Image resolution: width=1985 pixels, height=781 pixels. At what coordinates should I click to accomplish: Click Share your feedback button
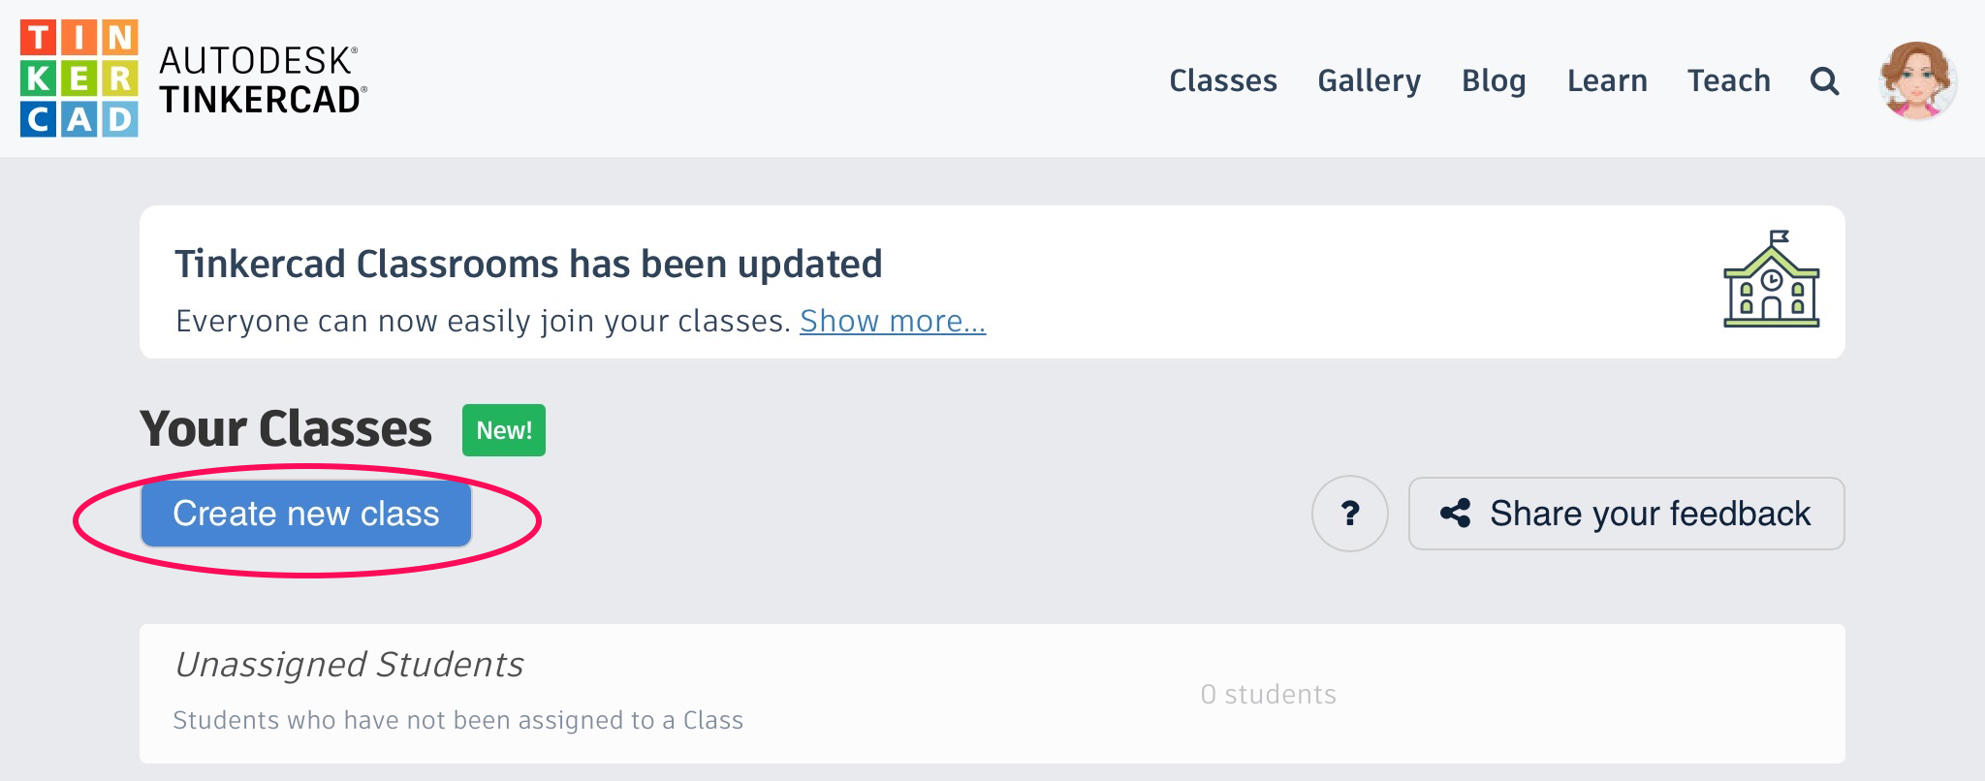pos(1625,514)
